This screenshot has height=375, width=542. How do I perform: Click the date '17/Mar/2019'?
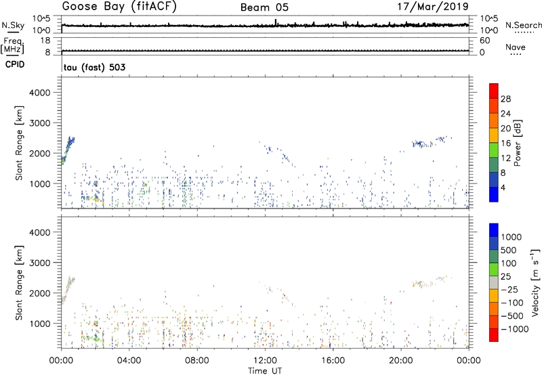(x=433, y=7)
